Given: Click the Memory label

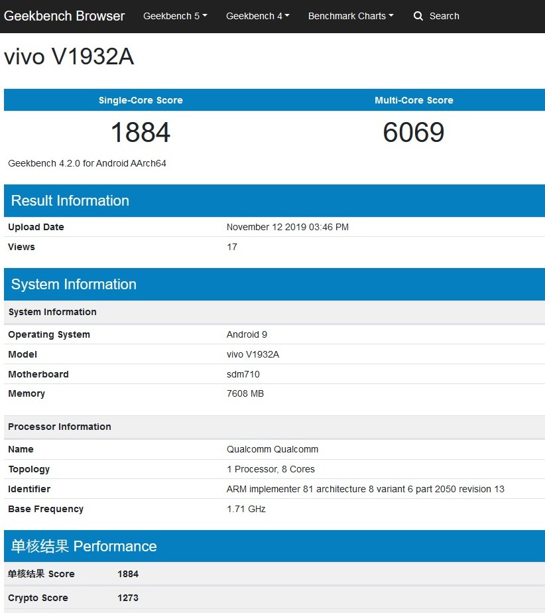Looking at the screenshot, I should click(x=27, y=393).
